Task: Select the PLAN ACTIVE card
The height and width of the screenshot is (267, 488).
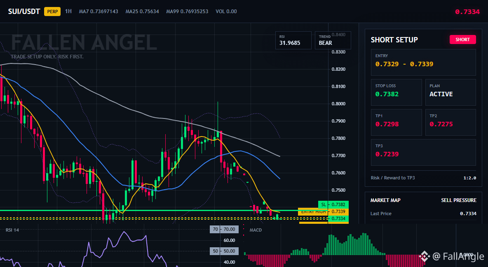Action: click(x=450, y=92)
